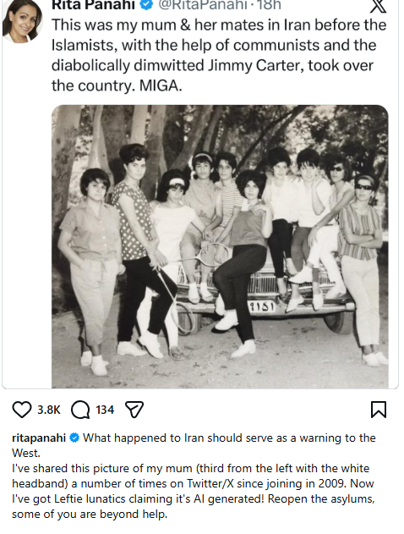Open comments via speech bubble icon

tap(80, 410)
